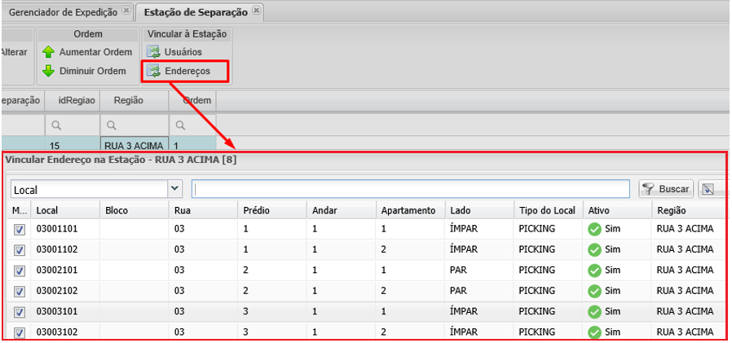This screenshot has width=732, height=343.
Task: Click the funnel icon on Buscar
Action: tap(648, 188)
